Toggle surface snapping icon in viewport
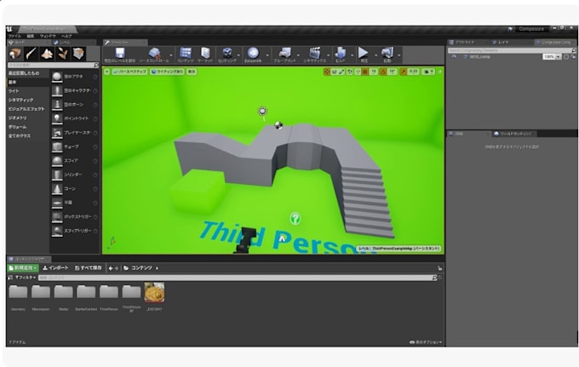Viewport: 579px width, 367px height. 358,72
